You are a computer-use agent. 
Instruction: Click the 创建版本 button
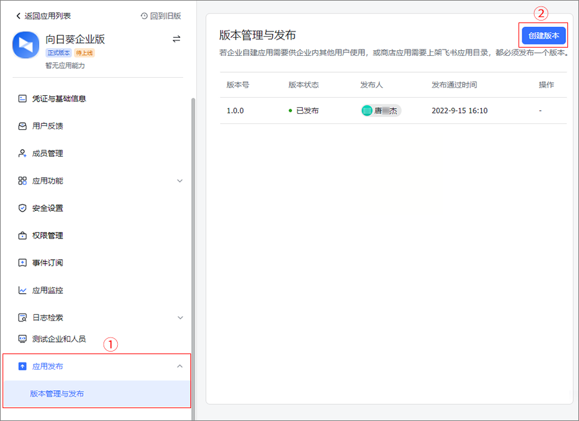[x=544, y=36]
